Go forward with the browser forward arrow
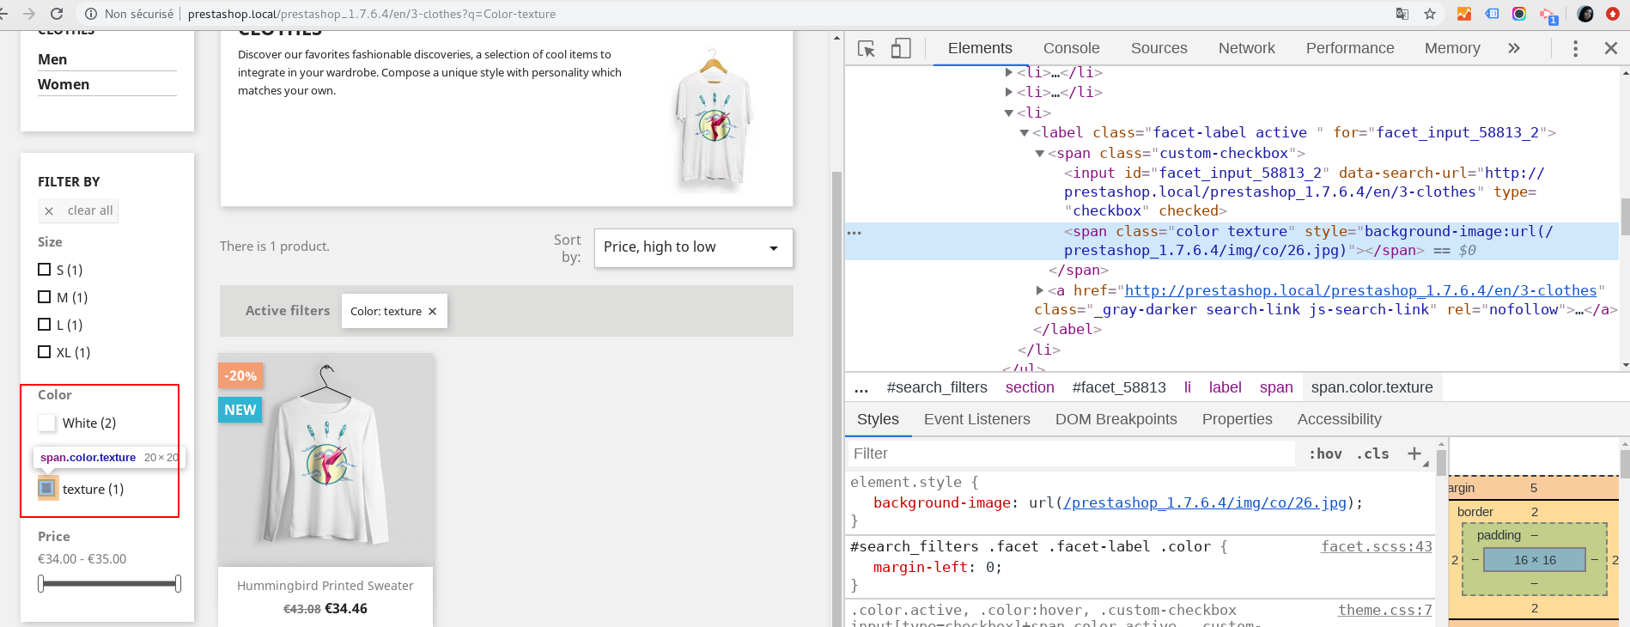 pyautogui.click(x=29, y=14)
